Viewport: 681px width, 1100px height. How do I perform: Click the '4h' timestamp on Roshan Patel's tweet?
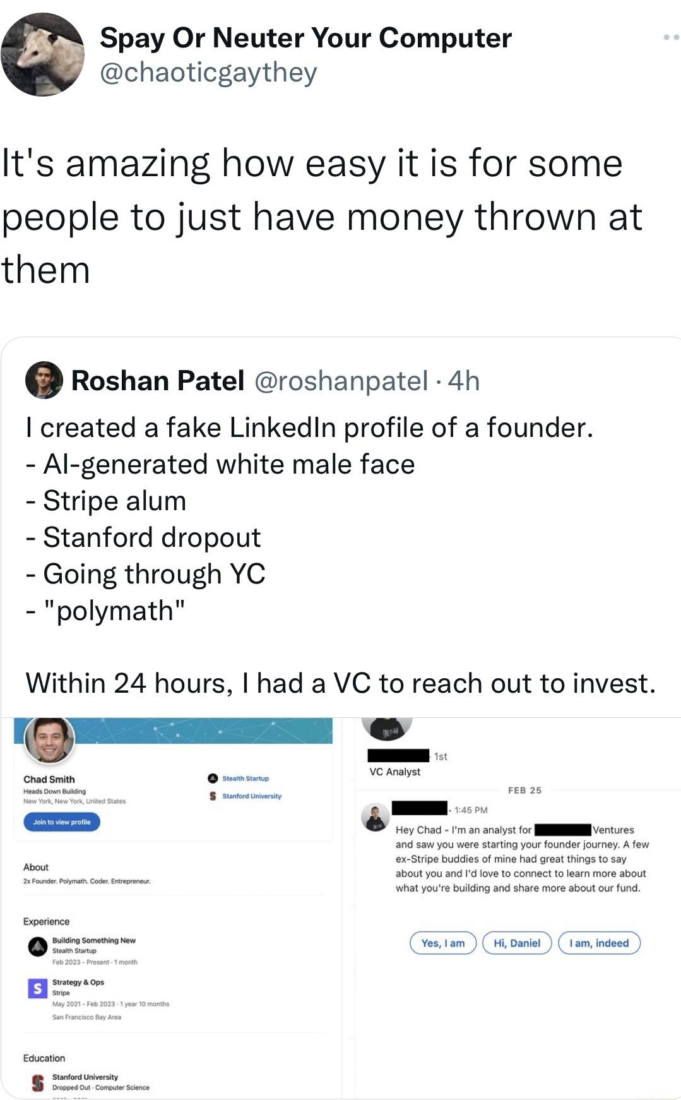coord(466,381)
